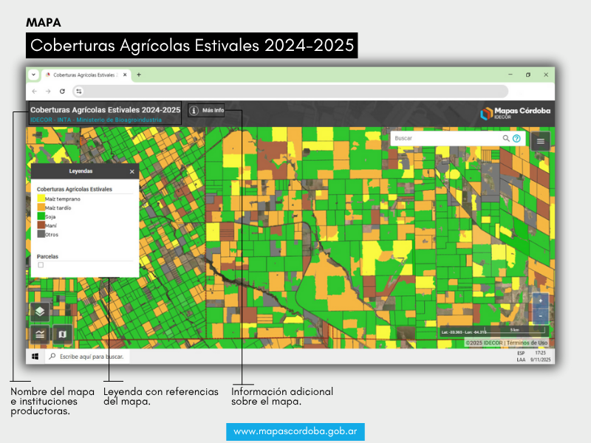This screenshot has width=591, height=443.
Task: Open the base map selector icon
Action: tap(62, 334)
